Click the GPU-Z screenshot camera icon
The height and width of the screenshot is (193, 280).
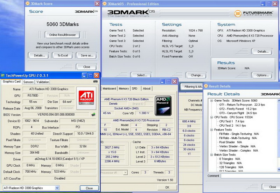click(x=96, y=81)
